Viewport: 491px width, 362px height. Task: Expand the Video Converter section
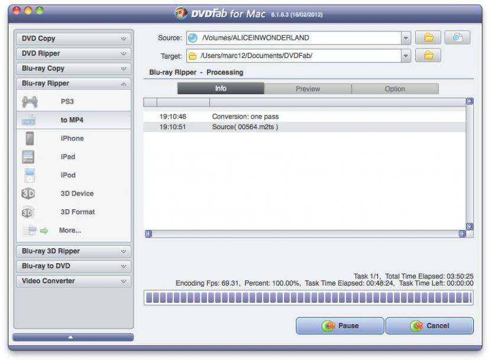pos(72,281)
